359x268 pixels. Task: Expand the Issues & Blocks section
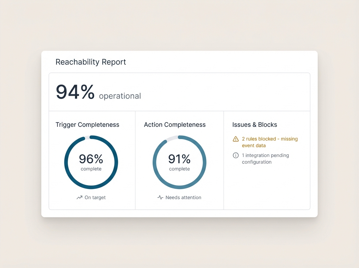(x=255, y=124)
